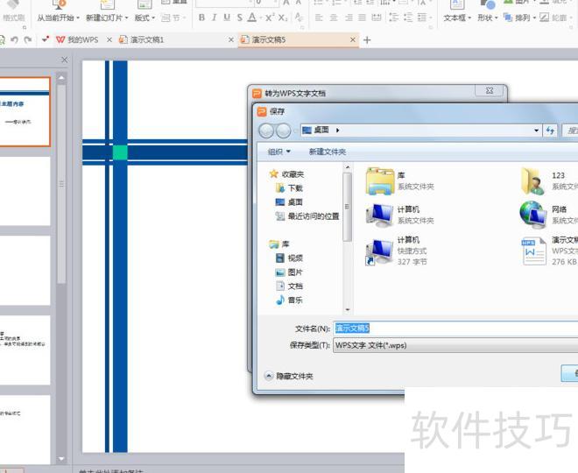The image size is (578, 473).
Task: Open the 保存类型 dropdown
Action: [455, 345]
